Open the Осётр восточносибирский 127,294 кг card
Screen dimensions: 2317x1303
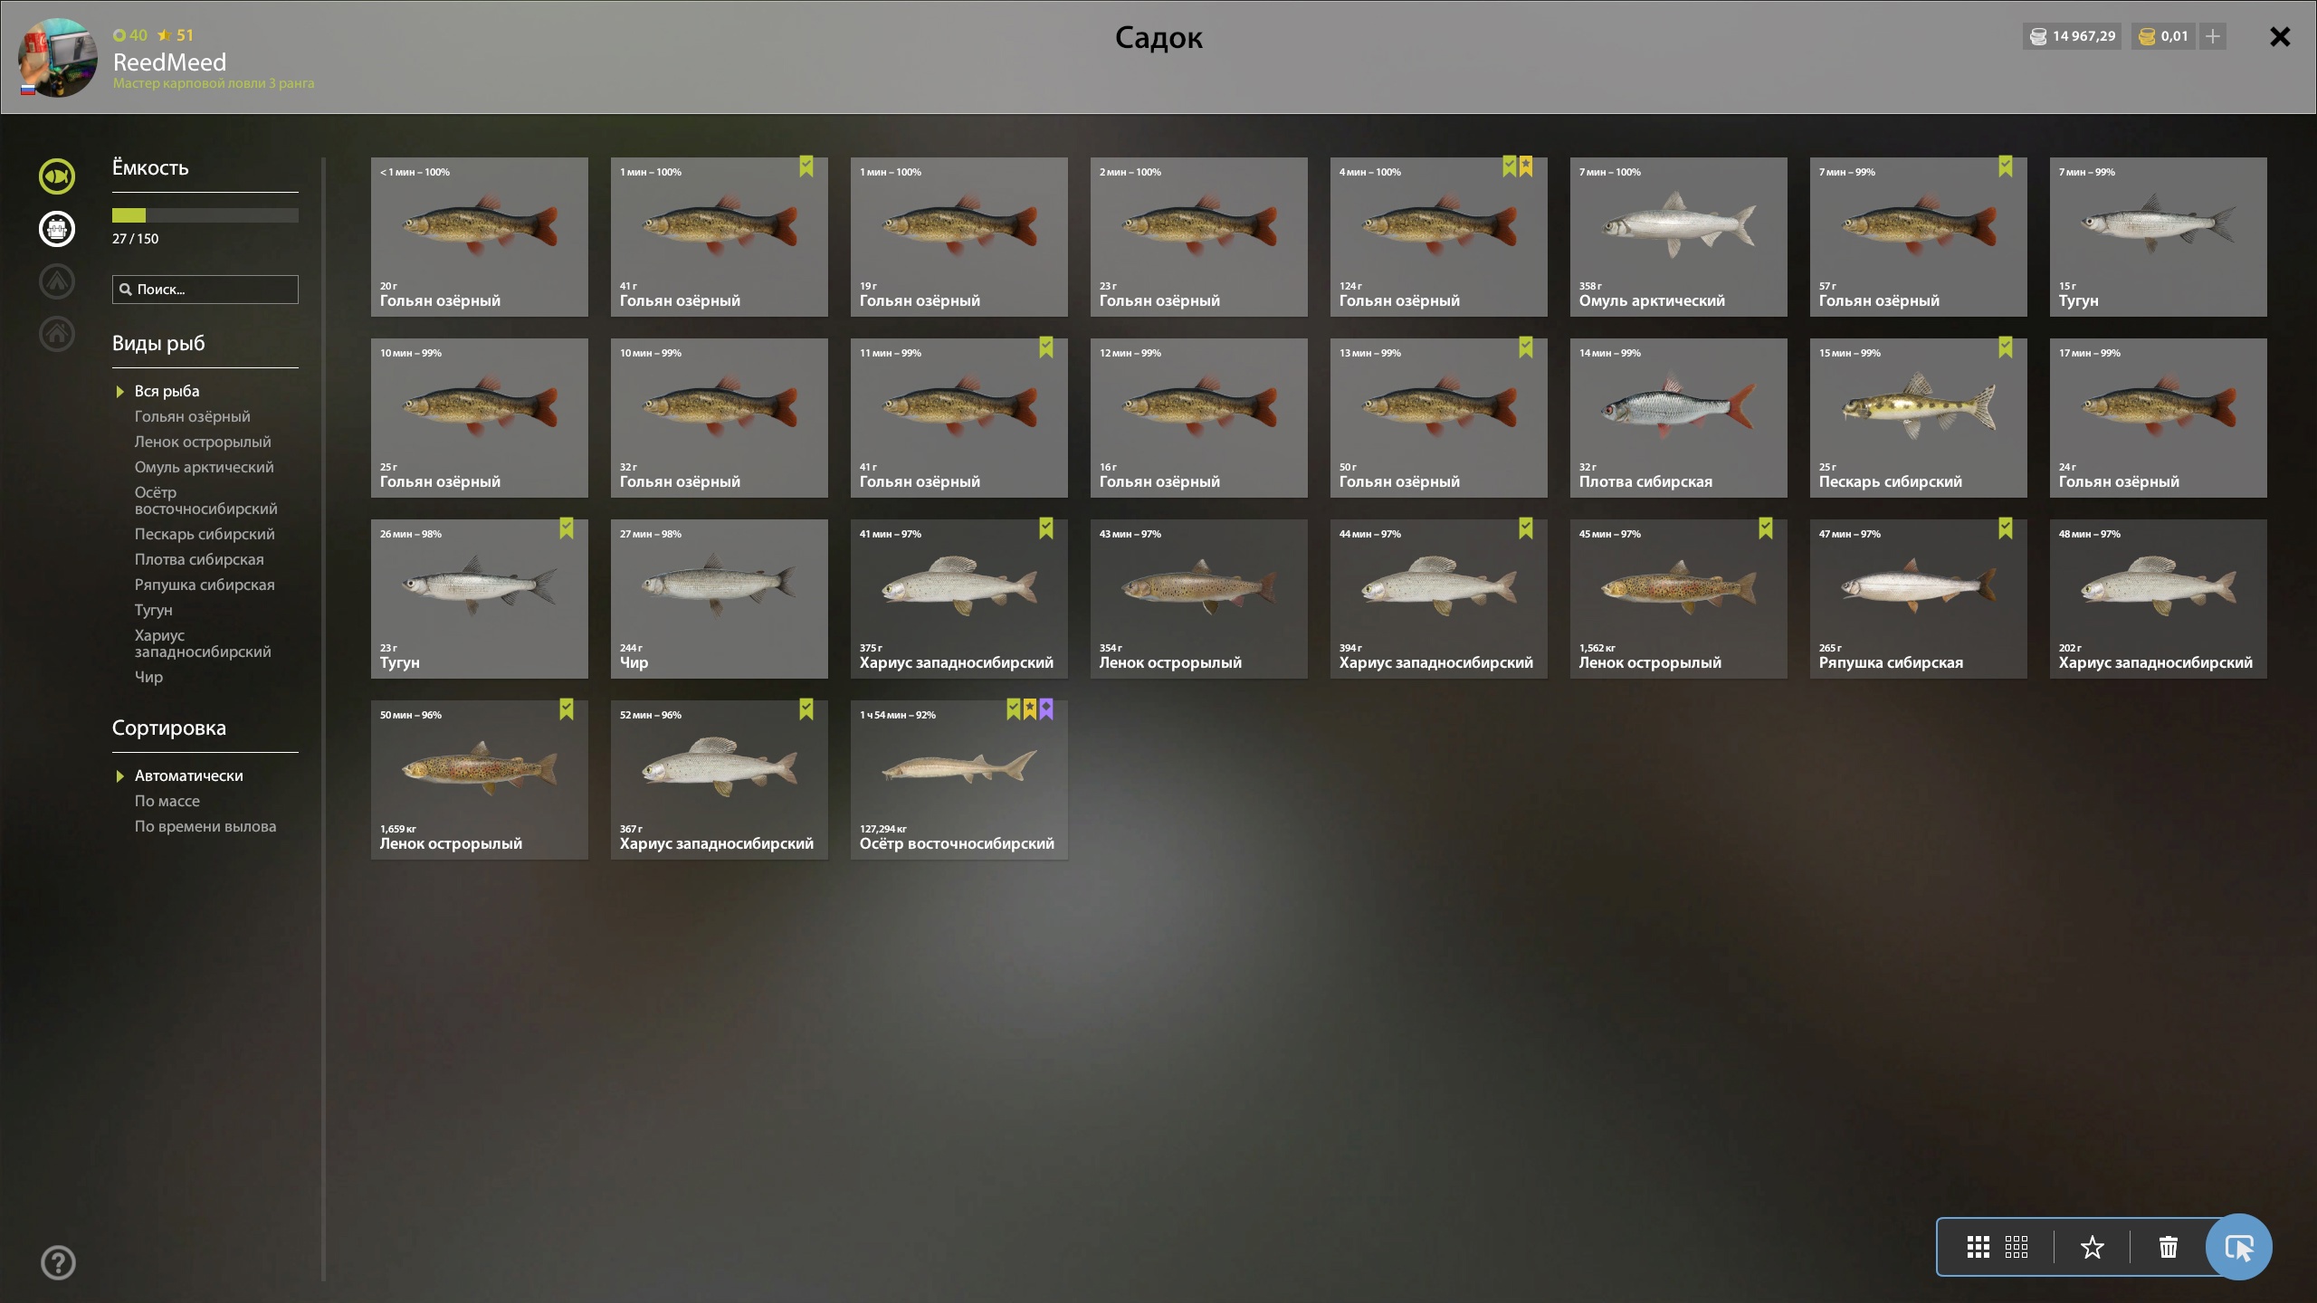[958, 780]
